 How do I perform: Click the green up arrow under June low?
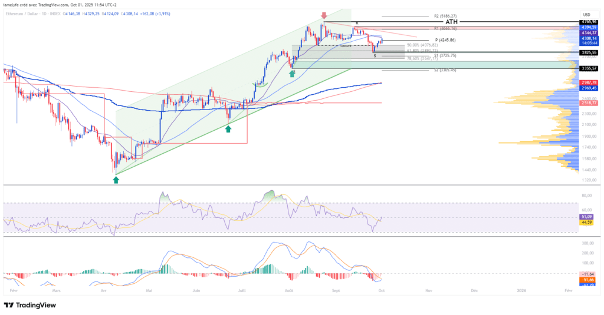point(228,128)
